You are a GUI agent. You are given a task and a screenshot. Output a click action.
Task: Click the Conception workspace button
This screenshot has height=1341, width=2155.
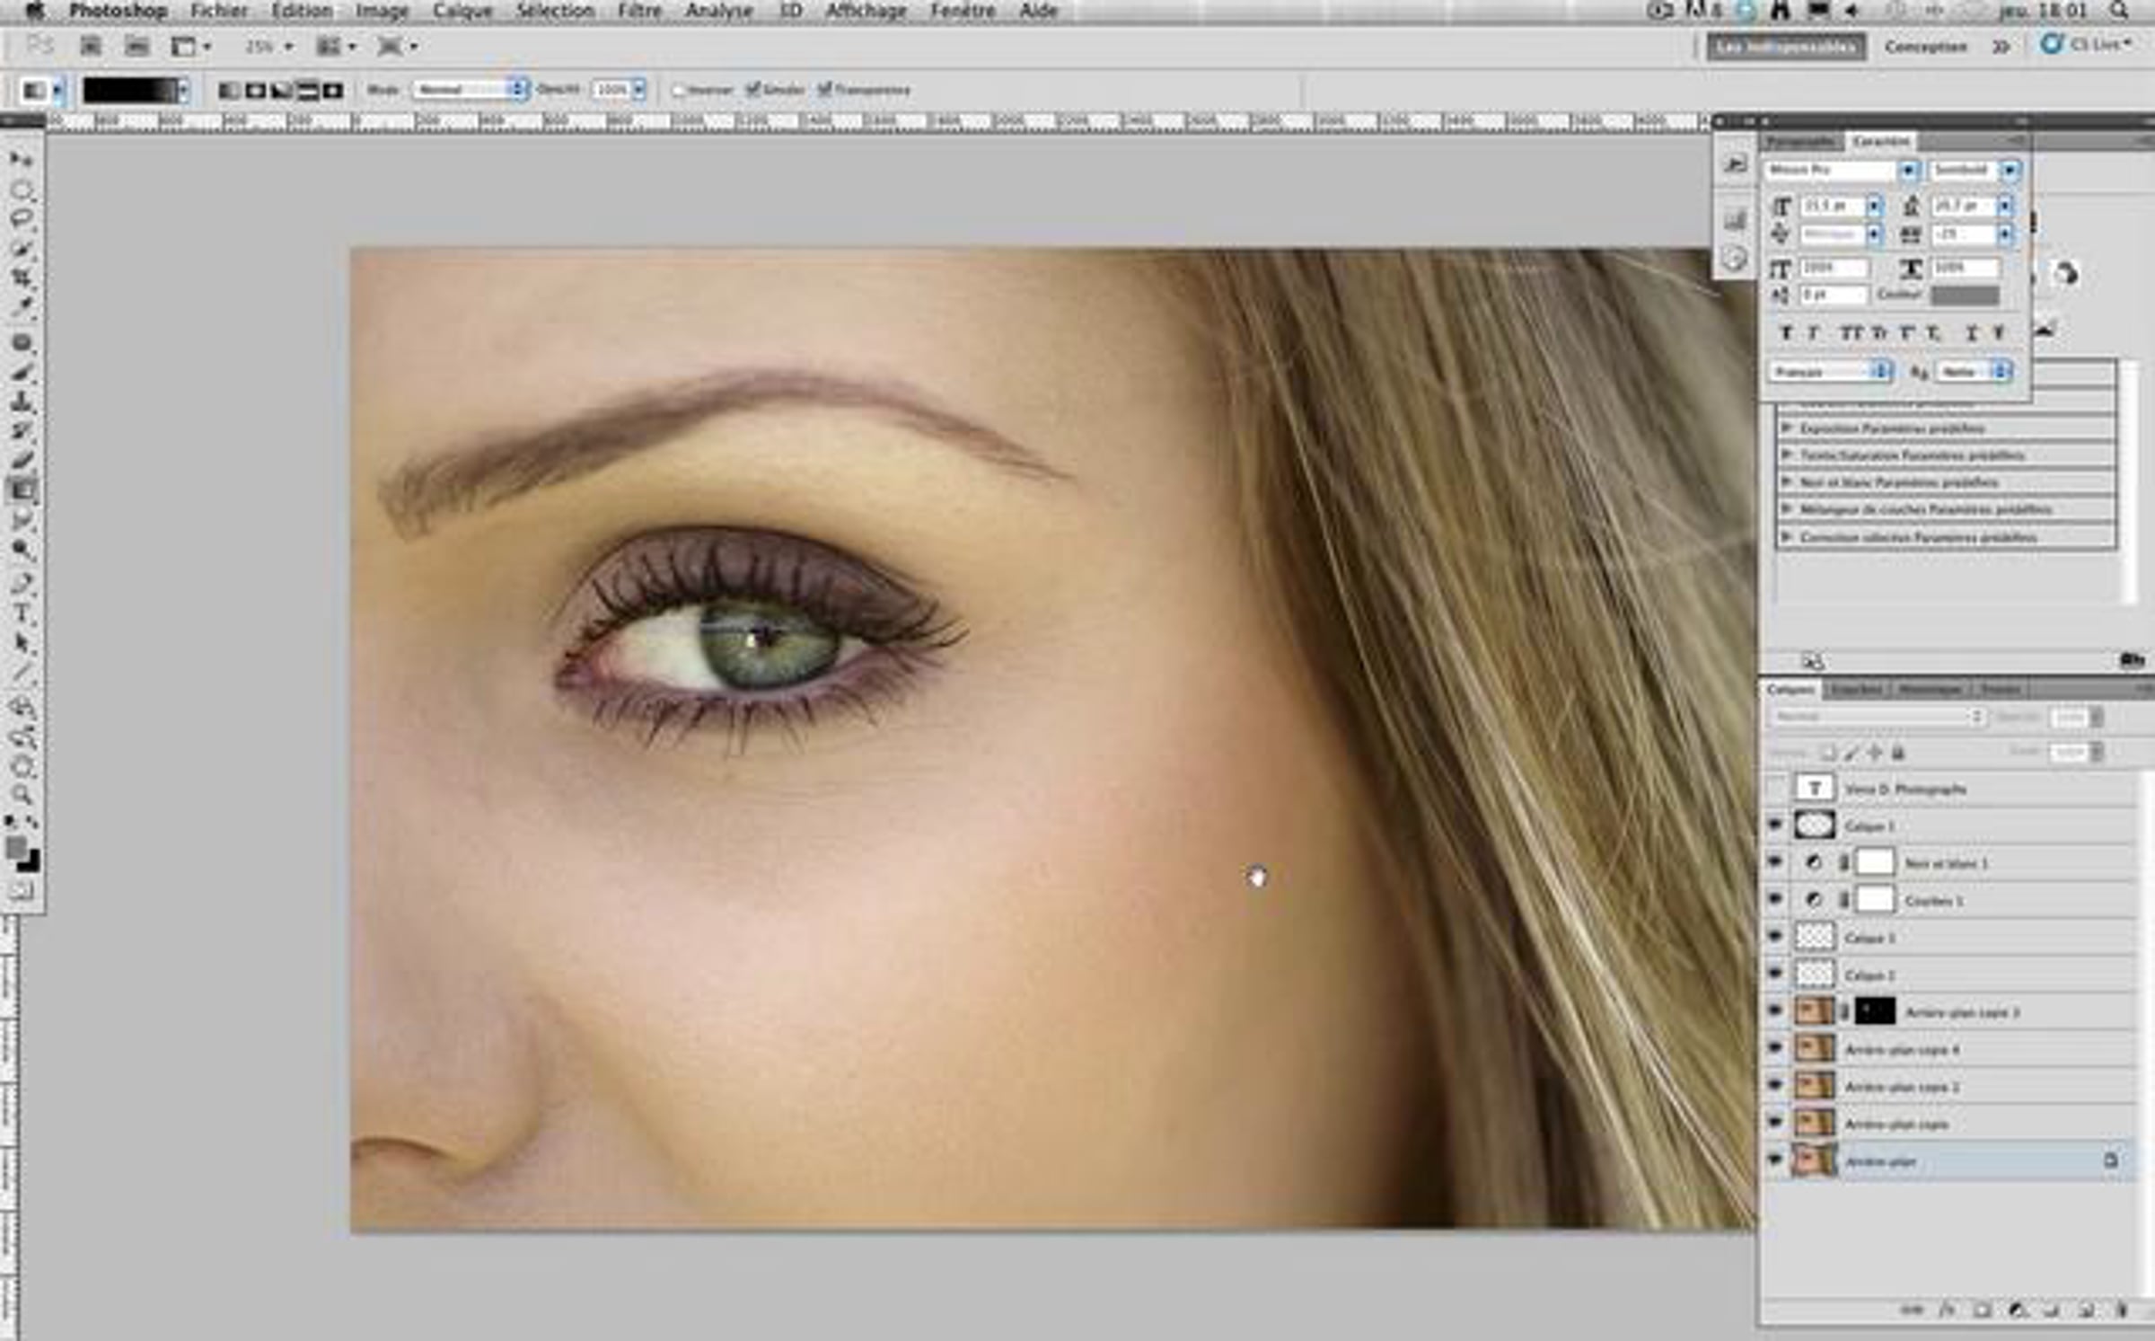(1925, 46)
